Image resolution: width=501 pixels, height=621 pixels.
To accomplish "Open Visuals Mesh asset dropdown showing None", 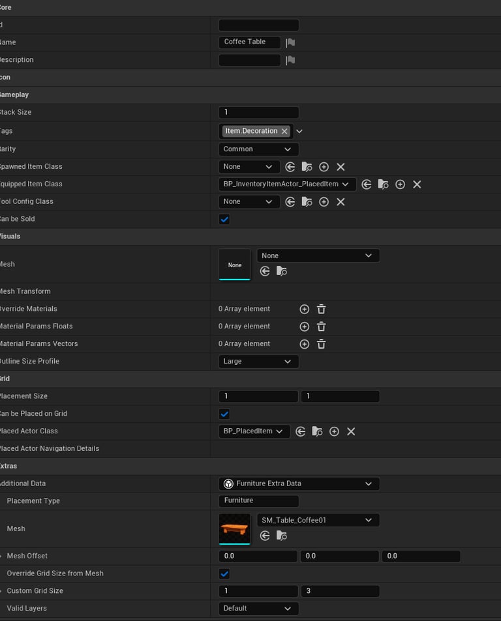I will (318, 256).
